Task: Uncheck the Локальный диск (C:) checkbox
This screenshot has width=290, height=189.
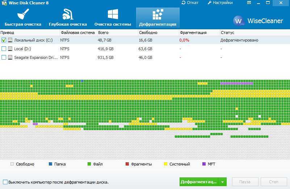Action: point(4,40)
